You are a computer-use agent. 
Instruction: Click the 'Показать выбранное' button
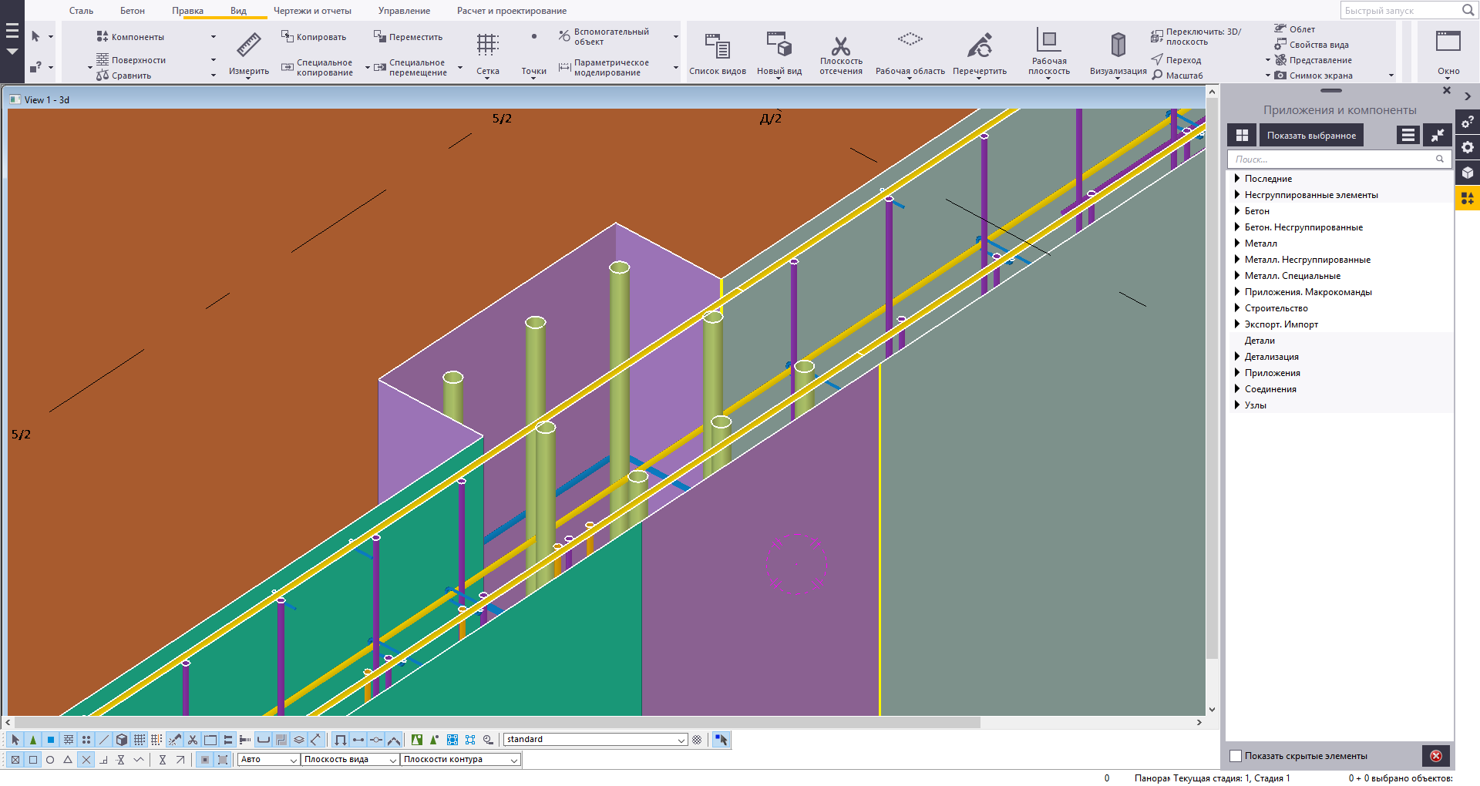point(1311,136)
